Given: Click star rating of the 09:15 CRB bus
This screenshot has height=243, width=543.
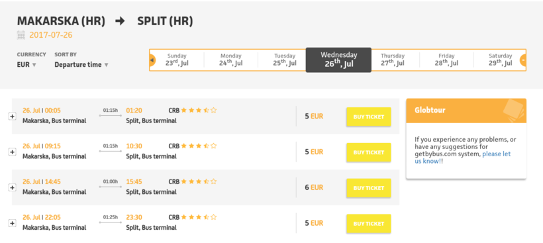Looking at the screenshot, I should pyautogui.click(x=199, y=146).
